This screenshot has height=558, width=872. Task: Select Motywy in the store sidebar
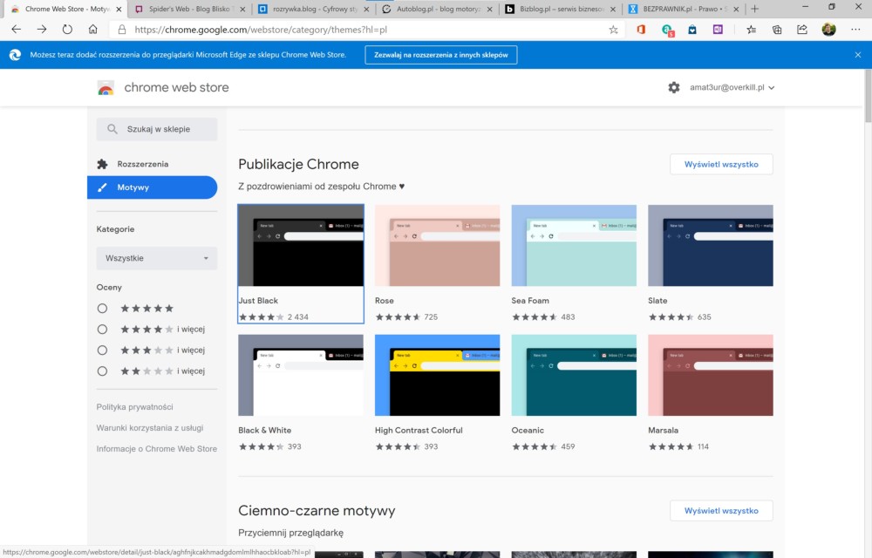(x=153, y=187)
